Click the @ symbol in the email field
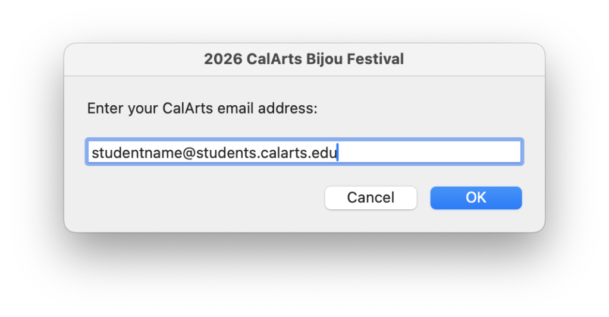 [x=166, y=153]
